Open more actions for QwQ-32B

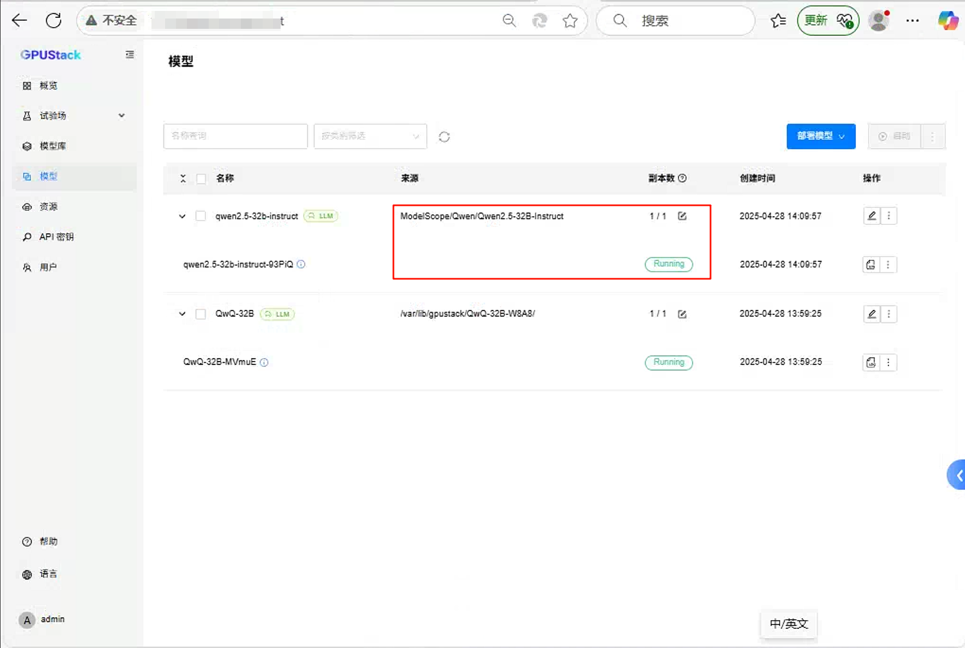tap(889, 314)
